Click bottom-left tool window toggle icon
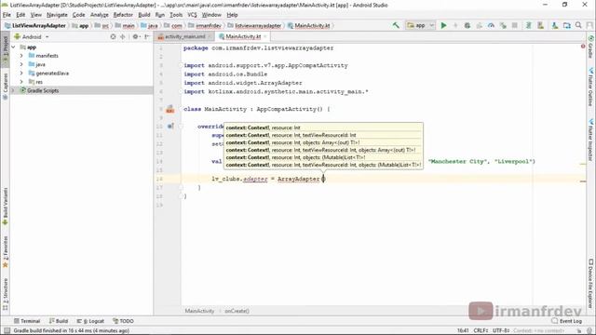This screenshot has width=596, height=335. (x=7, y=330)
